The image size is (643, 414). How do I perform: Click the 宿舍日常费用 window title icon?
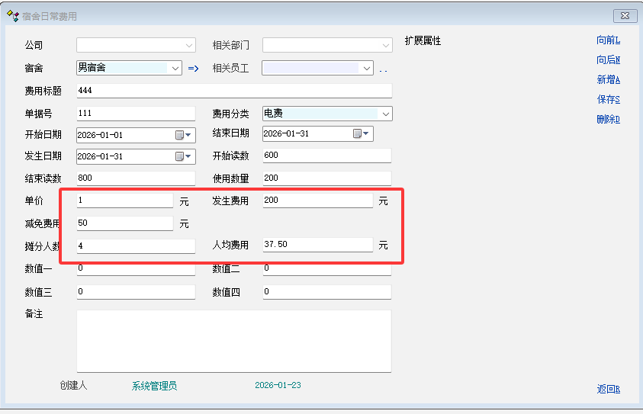(12, 15)
